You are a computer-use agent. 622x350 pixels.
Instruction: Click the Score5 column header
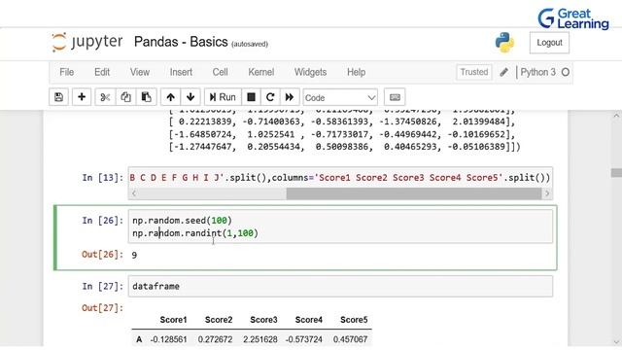(x=354, y=320)
